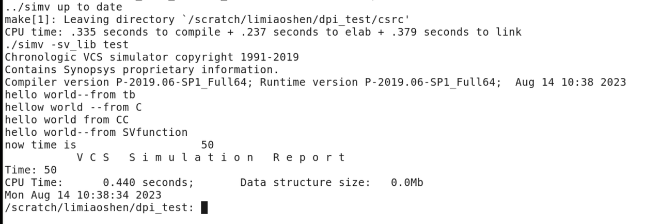
Task: Click the "hello world from CC" output line
Action: pyautogui.click(x=67, y=120)
